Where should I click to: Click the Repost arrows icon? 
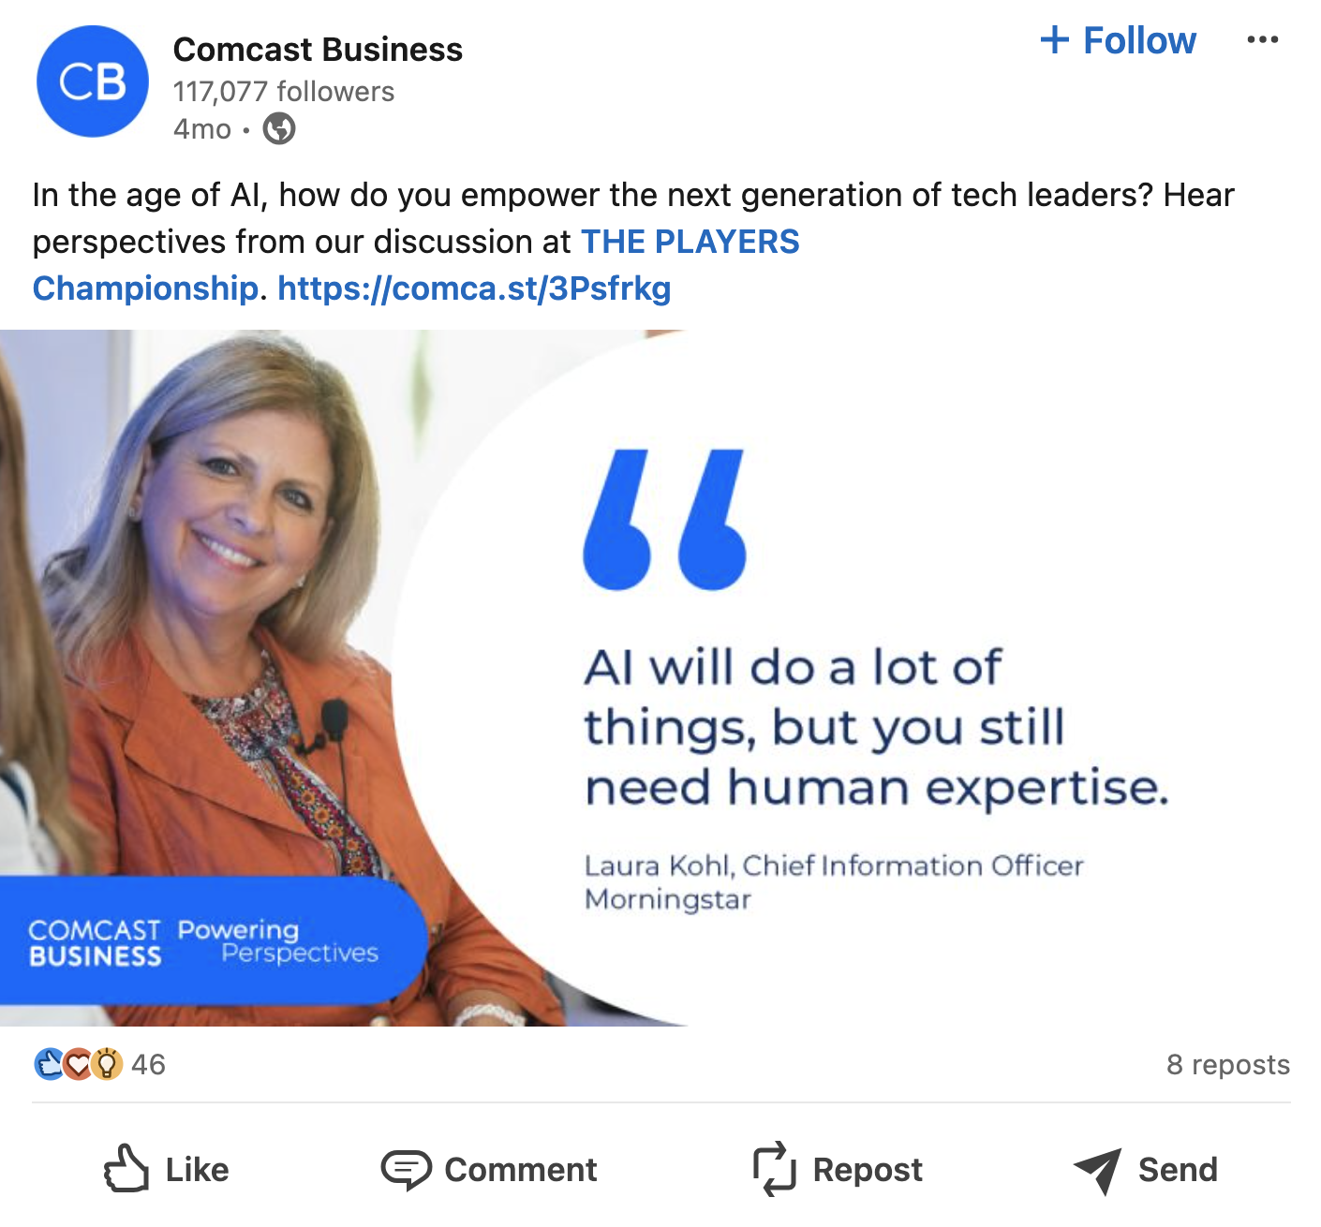pyautogui.click(x=775, y=1169)
